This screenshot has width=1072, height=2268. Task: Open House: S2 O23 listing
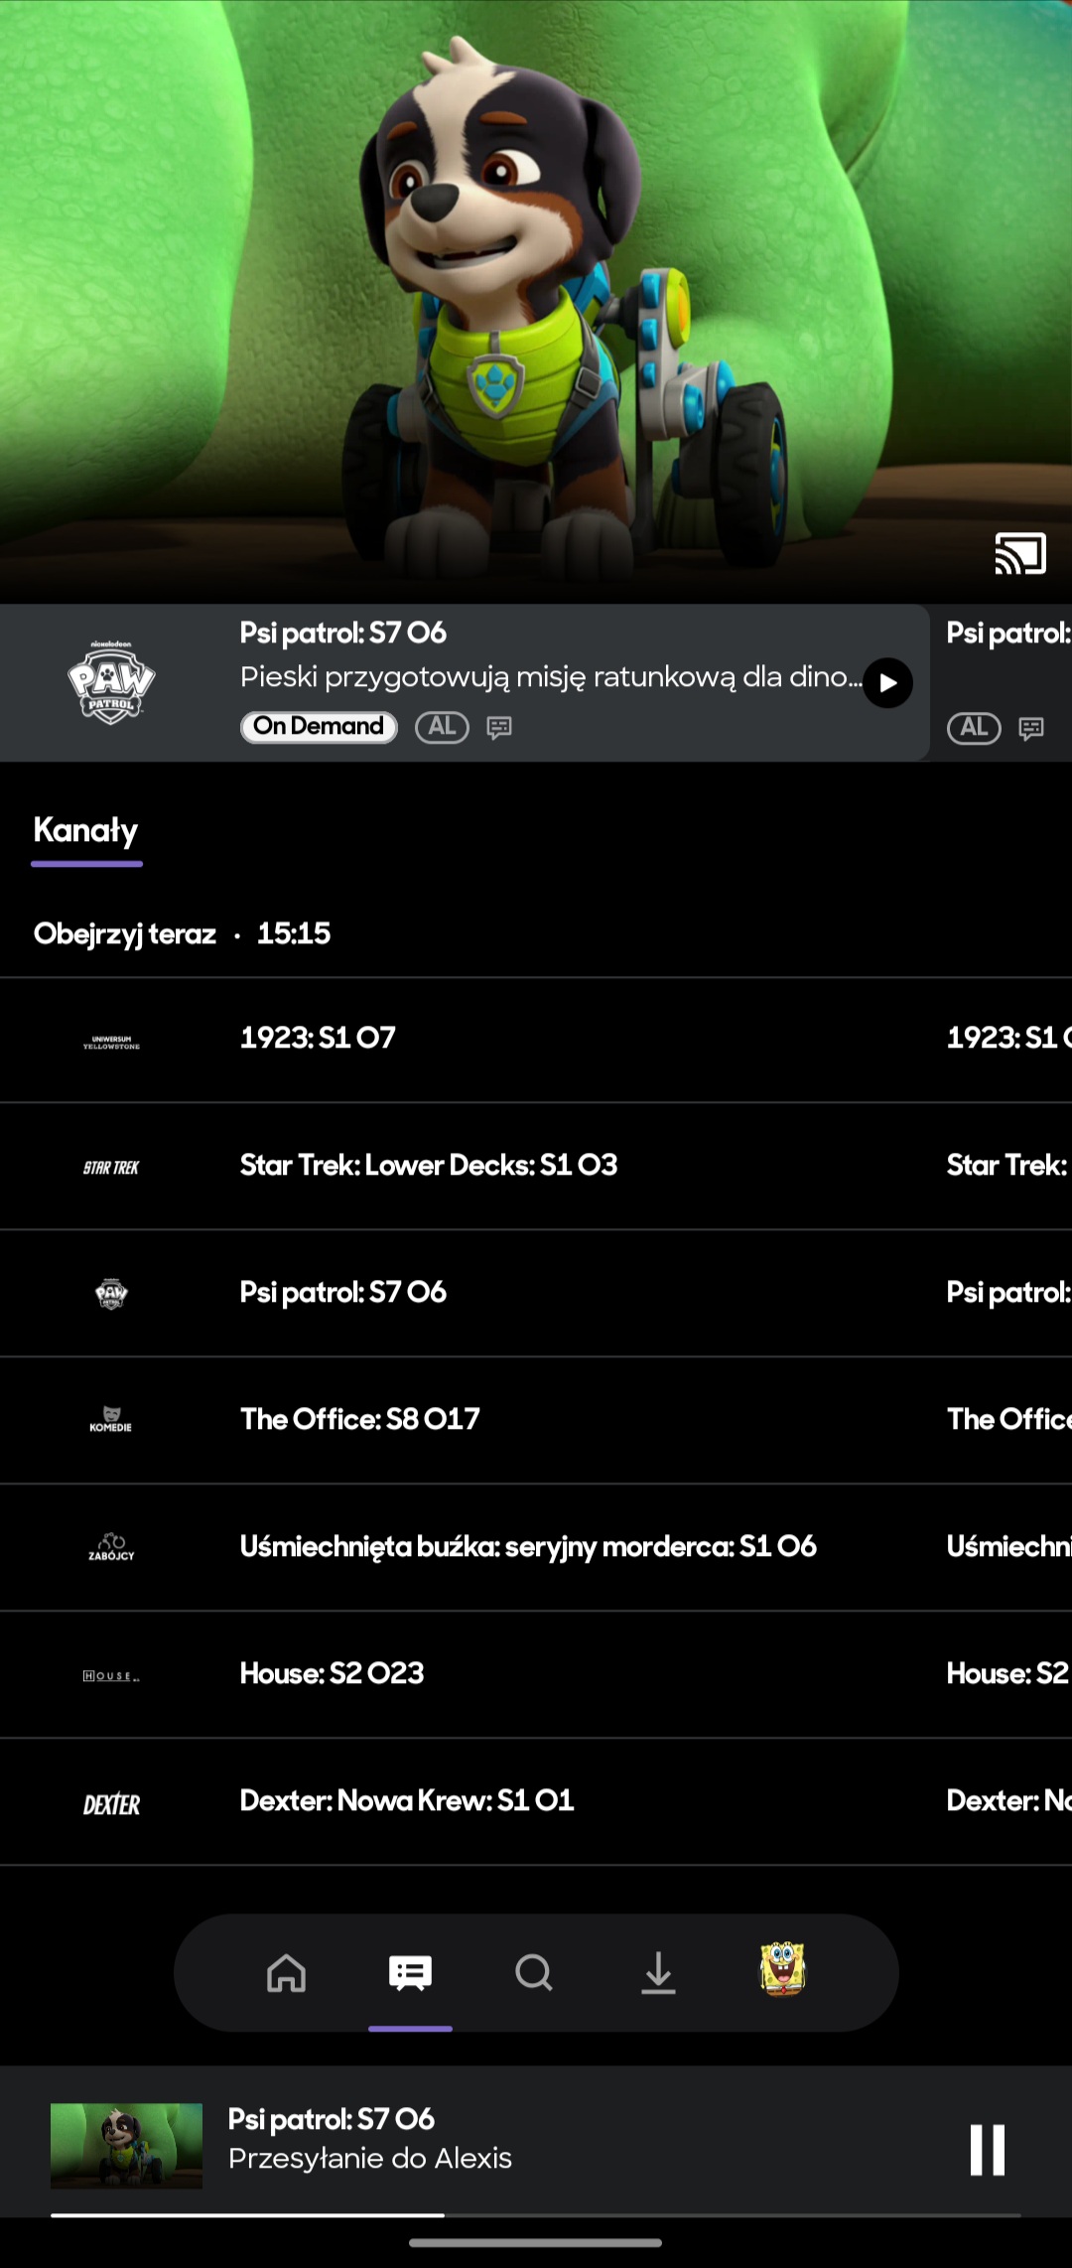pyautogui.click(x=332, y=1673)
